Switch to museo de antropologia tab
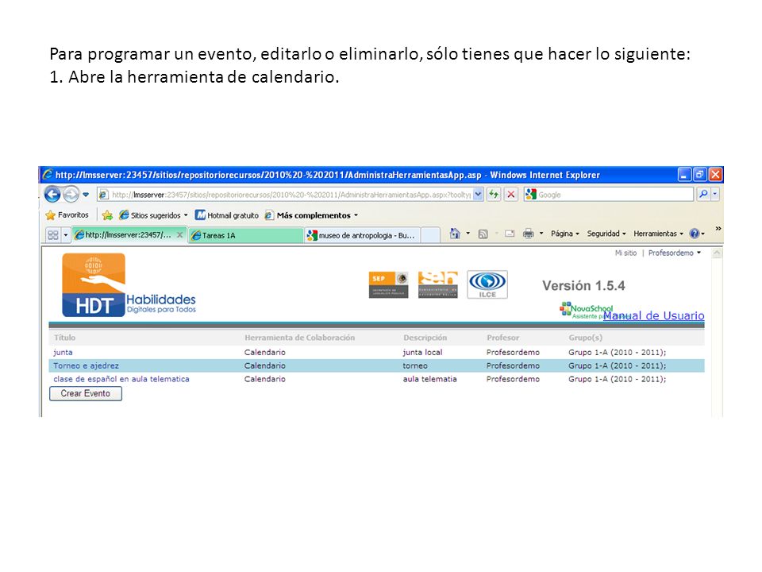 click(x=362, y=235)
